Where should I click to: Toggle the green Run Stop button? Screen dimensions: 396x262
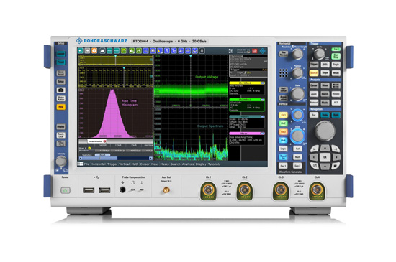[x=336, y=56]
